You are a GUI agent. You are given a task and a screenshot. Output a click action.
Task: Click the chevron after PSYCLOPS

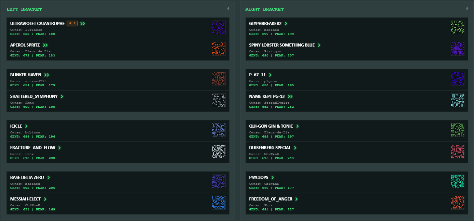273,178
